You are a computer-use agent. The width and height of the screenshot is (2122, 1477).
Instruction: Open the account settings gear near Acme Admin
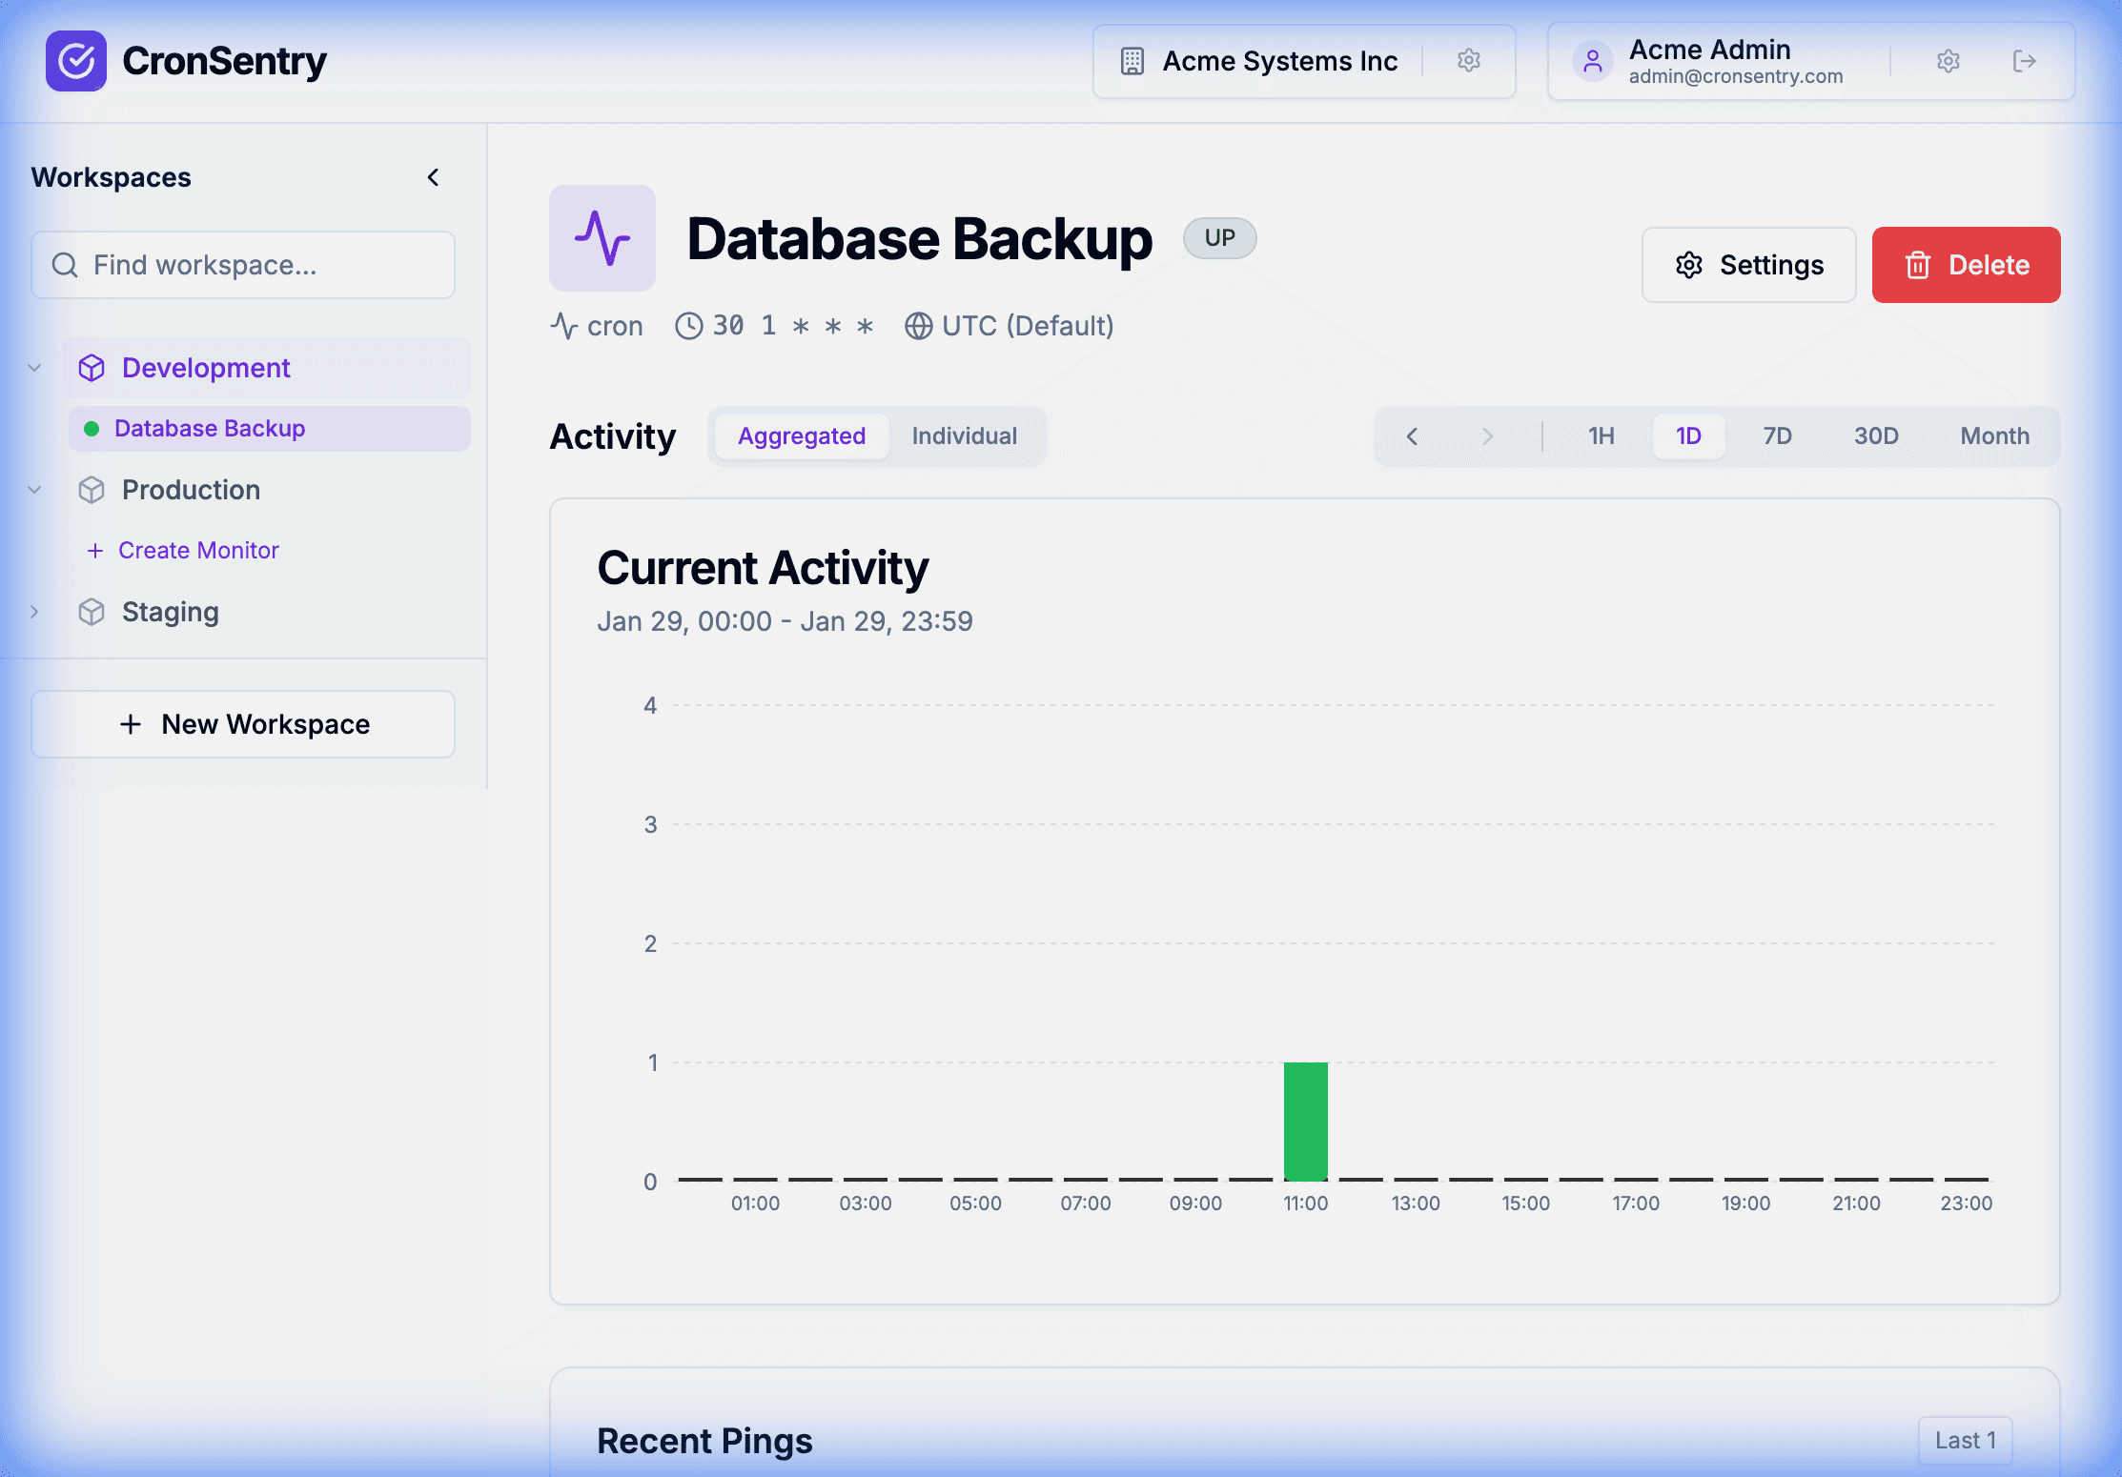[x=1947, y=61]
